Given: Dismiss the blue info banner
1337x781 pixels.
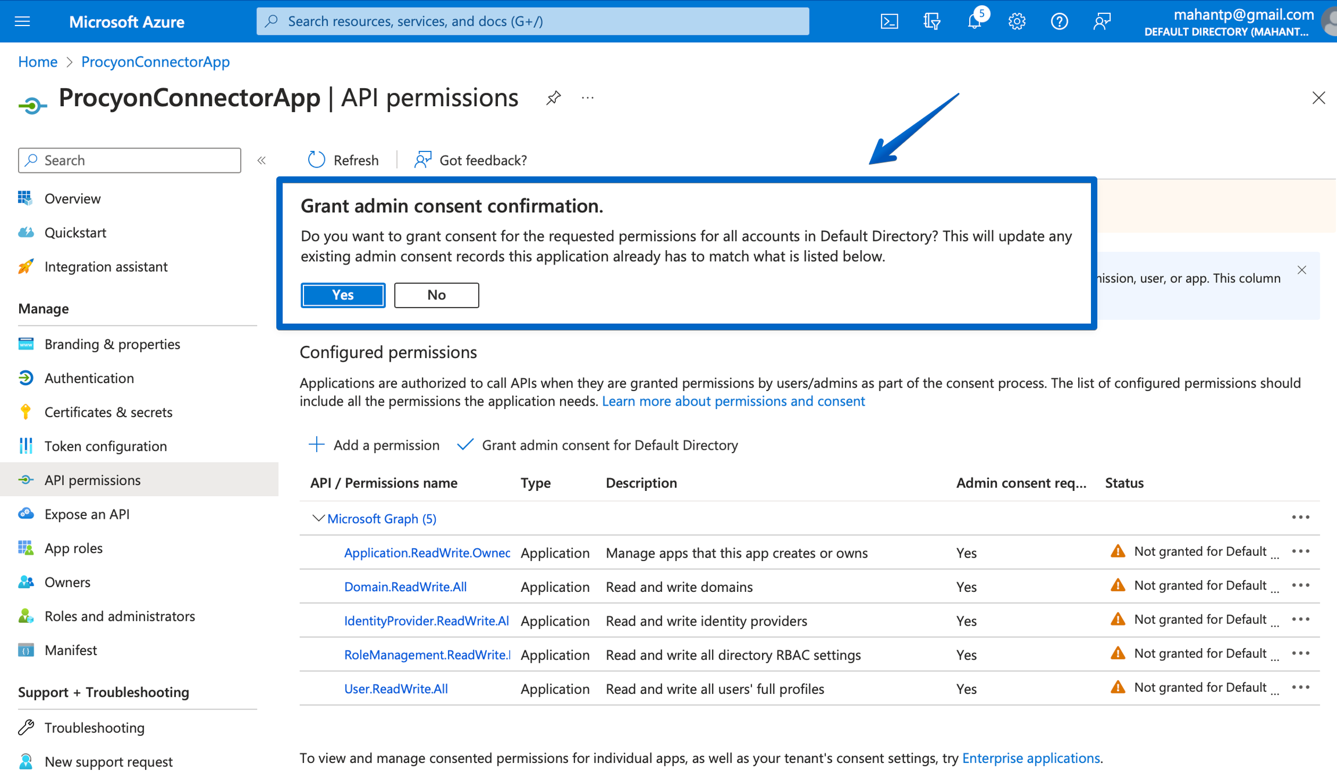Looking at the screenshot, I should (x=1302, y=270).
